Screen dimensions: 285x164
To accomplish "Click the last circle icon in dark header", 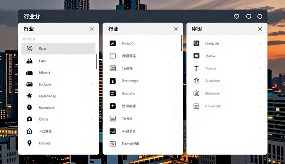I will pos(260,16).
